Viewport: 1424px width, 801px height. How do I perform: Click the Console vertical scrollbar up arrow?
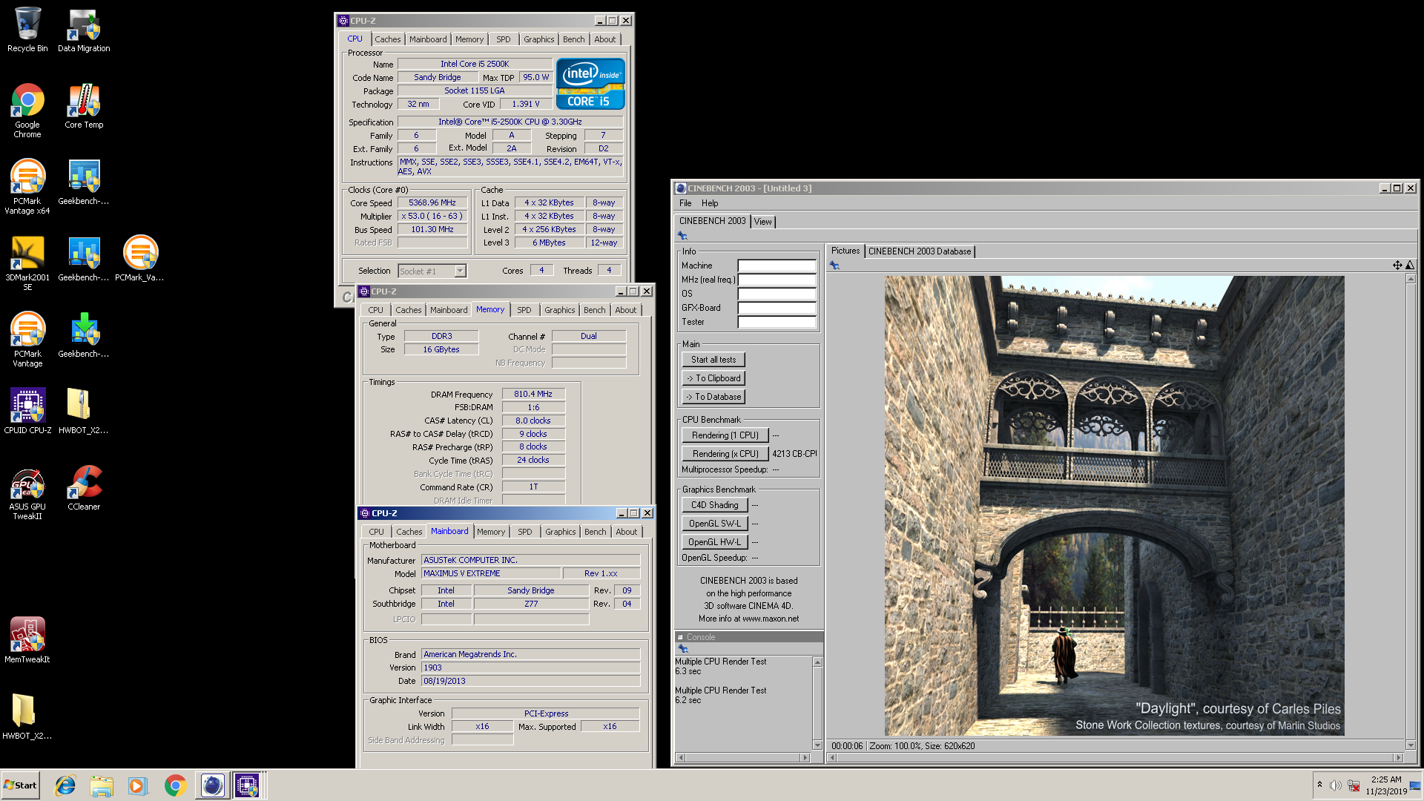pos(817,662)
